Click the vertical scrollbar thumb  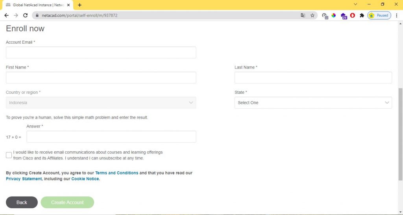pyautogui.click(x=400, y=134)
